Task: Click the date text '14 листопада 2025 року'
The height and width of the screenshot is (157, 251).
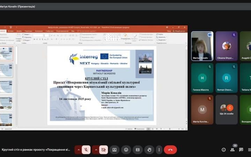Action: [75, 99]
